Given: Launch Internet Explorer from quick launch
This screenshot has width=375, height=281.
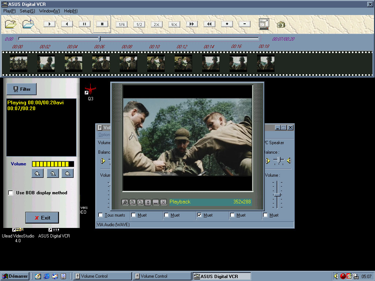Looking at the screenshot, I should [47, 276].
